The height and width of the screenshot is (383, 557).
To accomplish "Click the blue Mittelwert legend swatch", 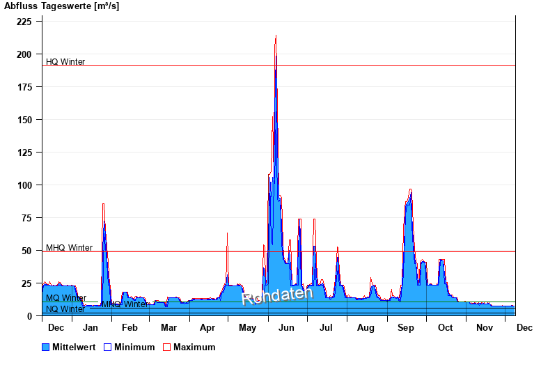I will click(x=46, y=347).
